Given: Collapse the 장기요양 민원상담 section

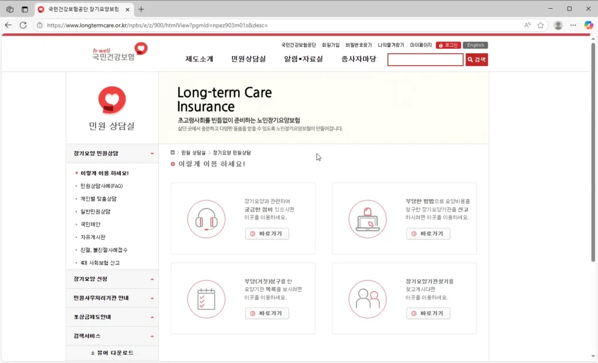Looking at the screenshot, I should (x=112, y=153).
